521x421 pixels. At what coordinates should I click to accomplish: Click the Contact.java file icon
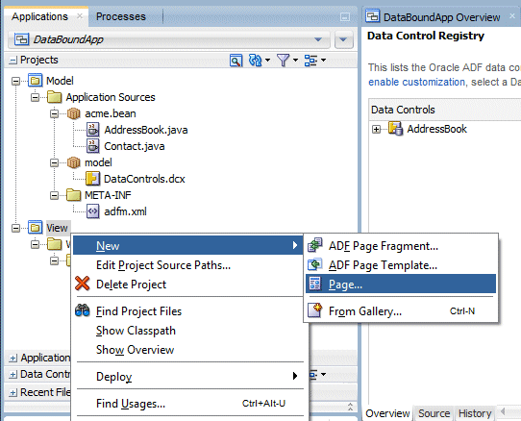(x=92, y=146)
